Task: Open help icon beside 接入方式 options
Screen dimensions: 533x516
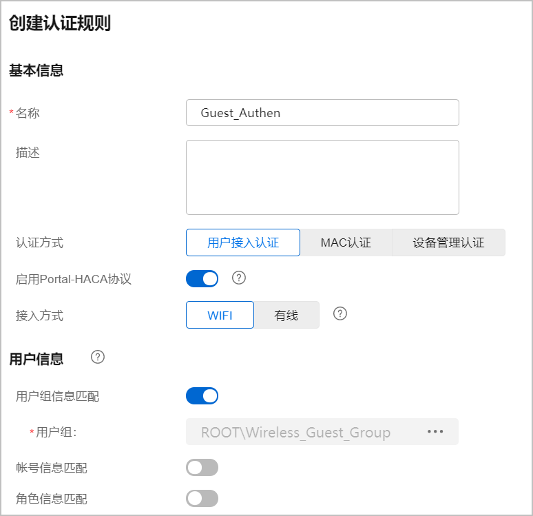Action: point(340,313)
